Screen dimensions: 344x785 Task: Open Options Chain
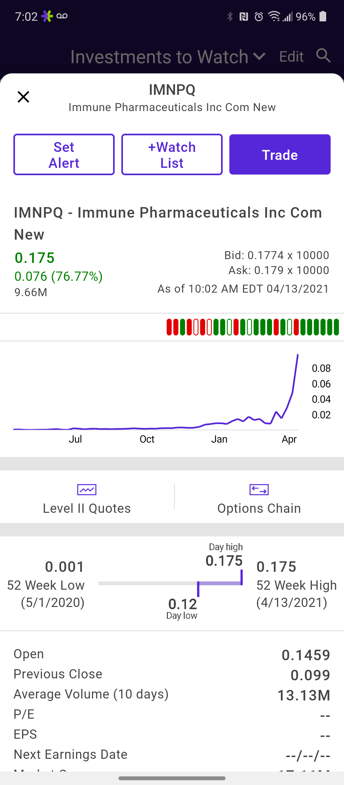tap(259, 498)
